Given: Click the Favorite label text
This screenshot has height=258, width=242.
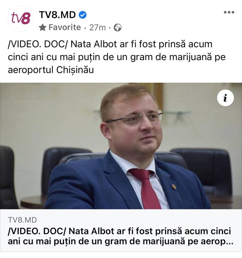Looking at the screenshot, I should point(65,27).
